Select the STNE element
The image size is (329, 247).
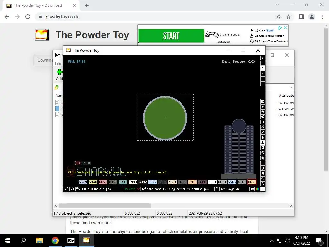(242, 182)
